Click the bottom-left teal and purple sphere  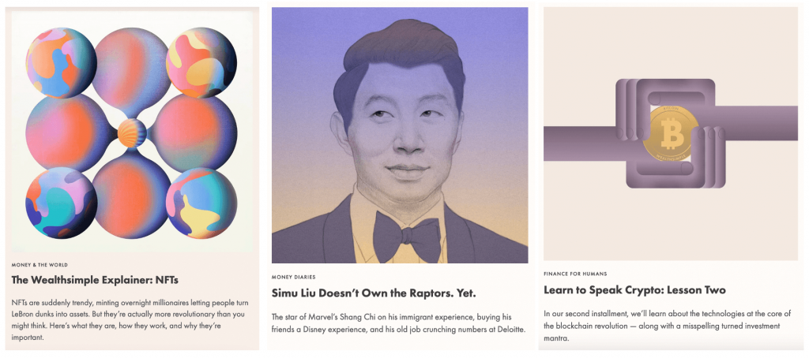tap(62, 203)
